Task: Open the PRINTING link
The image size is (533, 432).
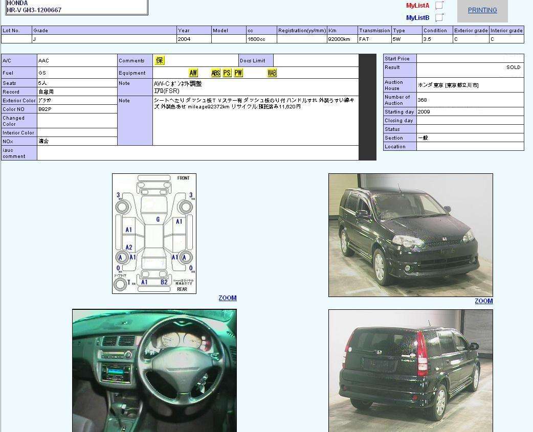Action: click(x=482, y=10)
